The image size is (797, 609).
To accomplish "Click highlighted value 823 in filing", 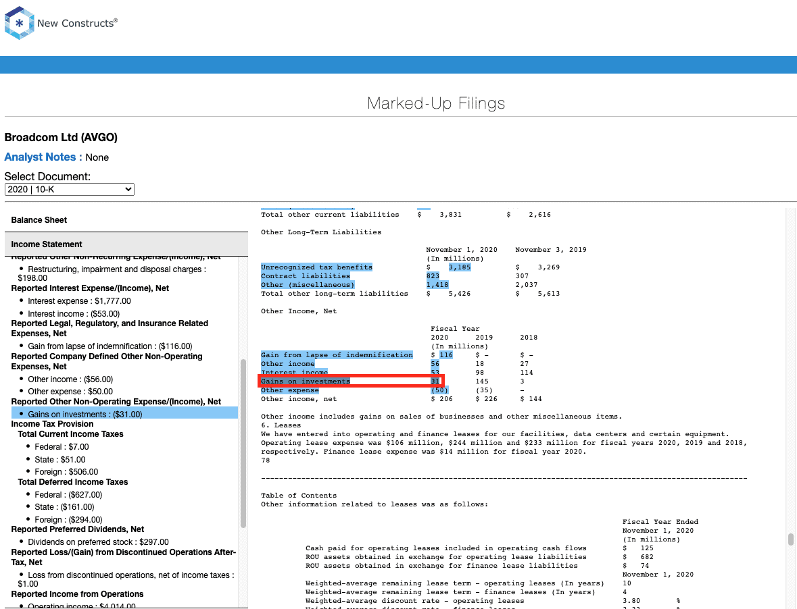I will pyautogui.click(x=433, y=276).
